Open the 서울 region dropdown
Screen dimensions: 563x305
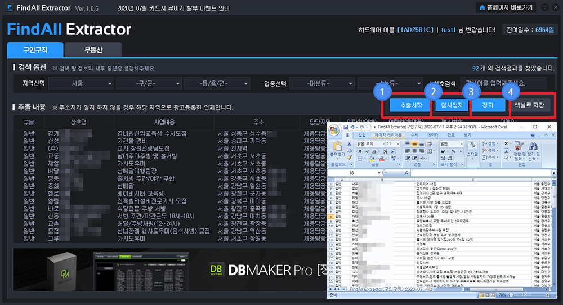(x=81, y=83)
